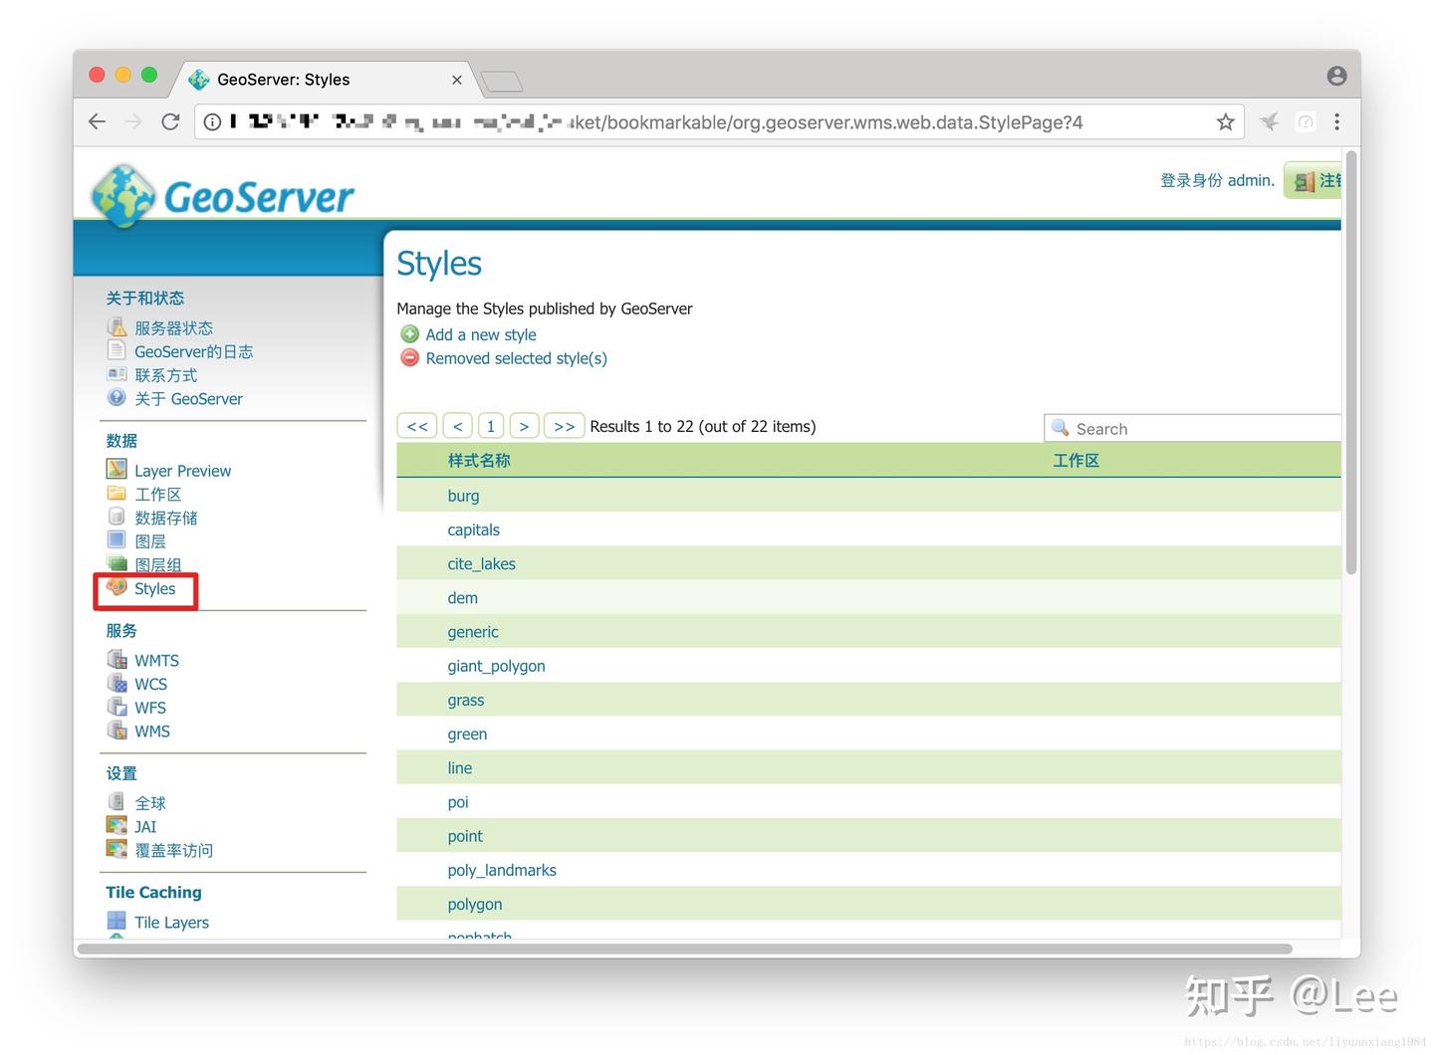Select the Styles palette icon in sidebar
The image size is (1434, 1055).
[117, 587]
